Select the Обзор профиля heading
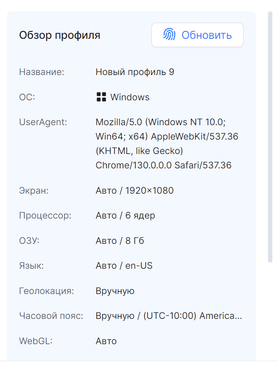Viewport: 278px width, 366px height. [60, 35]
